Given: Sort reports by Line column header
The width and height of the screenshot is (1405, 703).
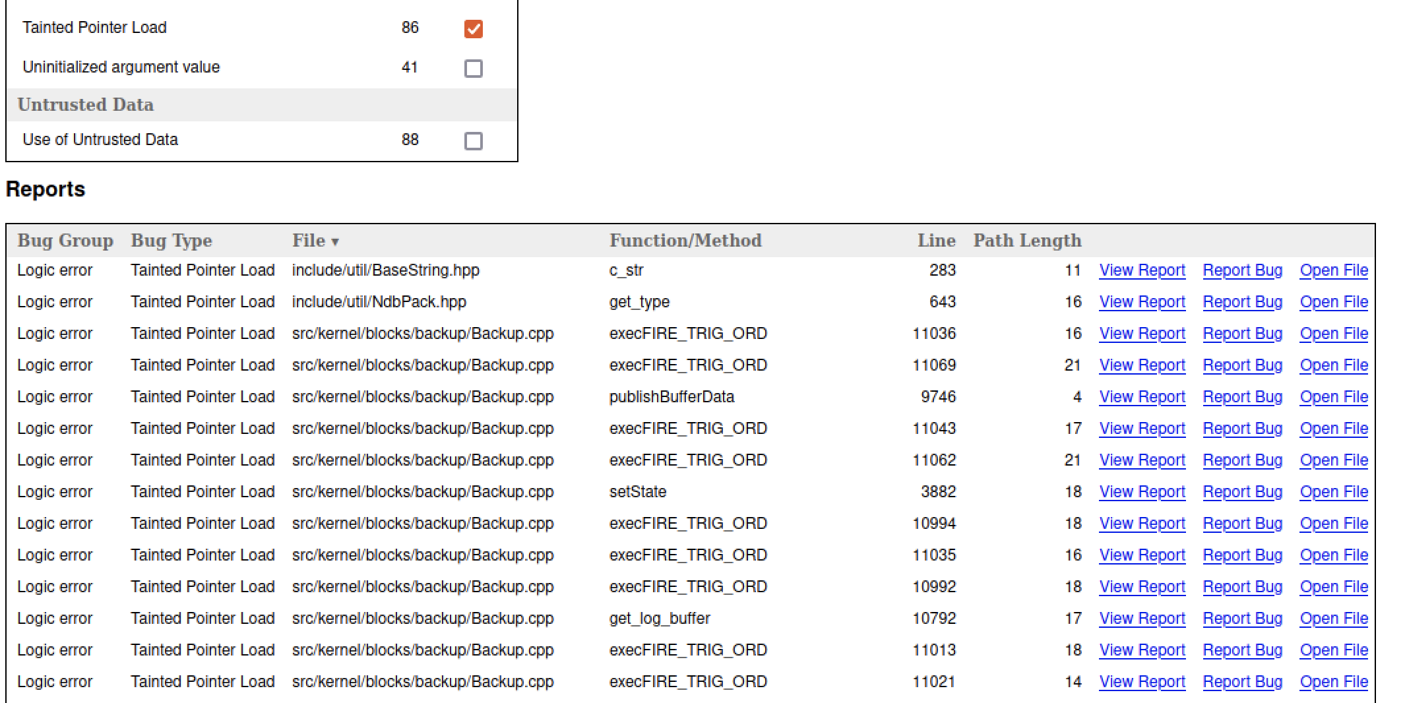Looking at the screenshot, I should coord(936,241).
